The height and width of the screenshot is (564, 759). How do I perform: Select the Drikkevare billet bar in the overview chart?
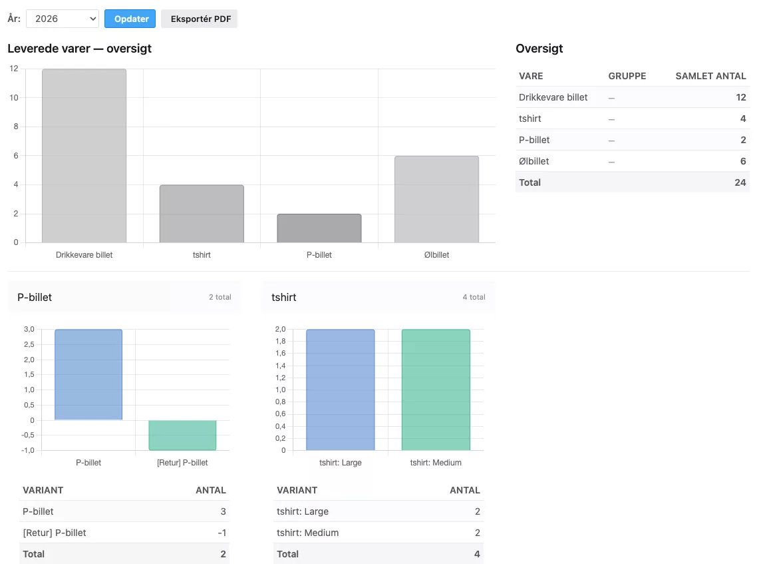coord(84,156)
